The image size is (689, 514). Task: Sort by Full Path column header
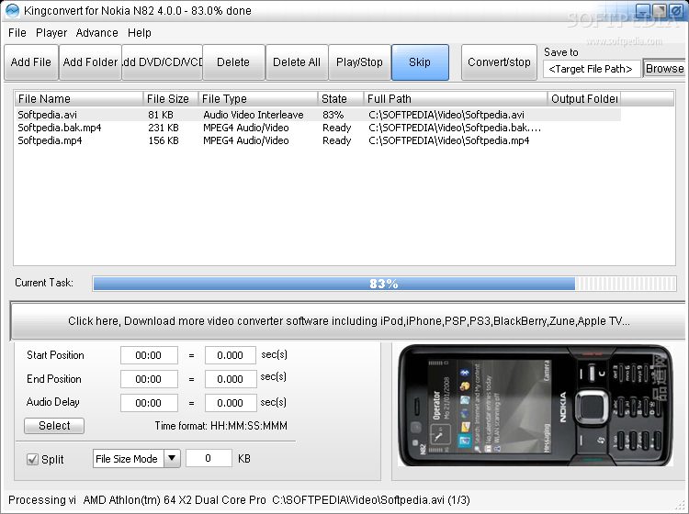point(456,99)
